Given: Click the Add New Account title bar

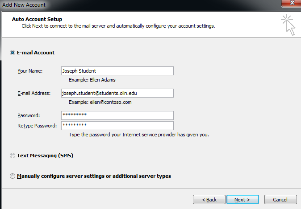Looking at the screenshot, I should pyautogui.click(x=134, y=4).
